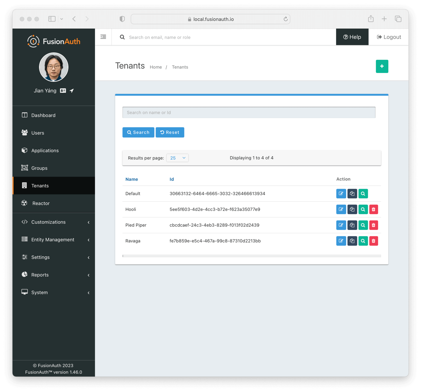Viewport: 421px width, 392px height.
Task: Click Jian Yáng's profile photo
Action: tap(54, 67)
